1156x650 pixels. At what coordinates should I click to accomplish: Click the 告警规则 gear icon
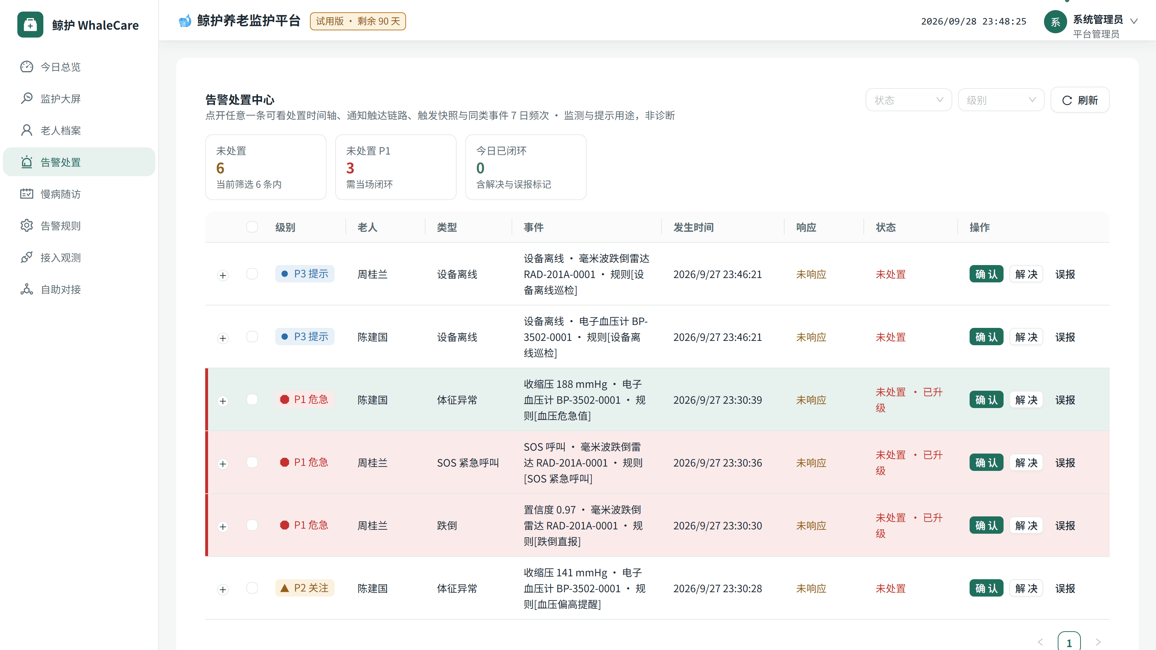pos(26,226)
